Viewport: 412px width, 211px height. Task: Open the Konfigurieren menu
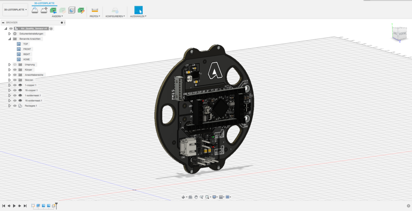[115, 16]
